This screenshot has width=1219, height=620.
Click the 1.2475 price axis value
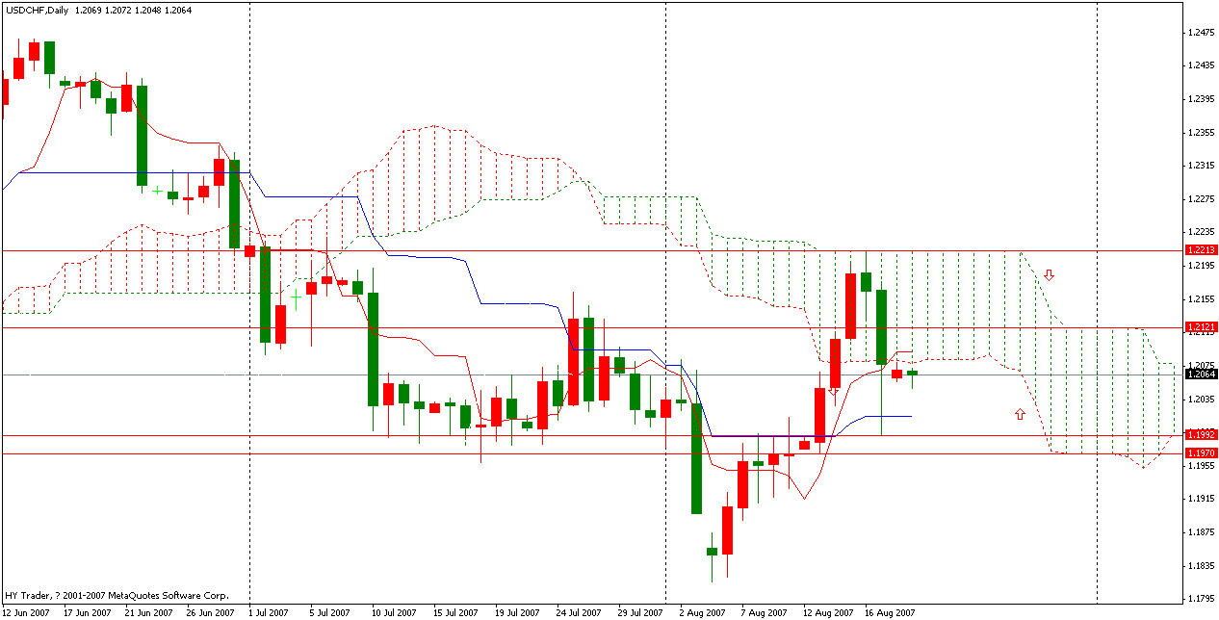click(1202, 32)
